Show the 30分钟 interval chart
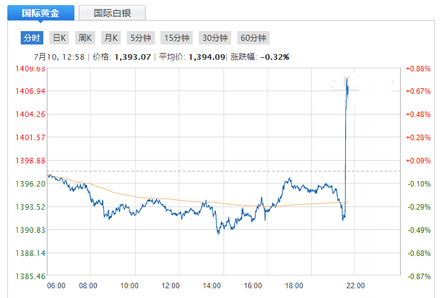Image resolution: width=444 pixels, height=298 pixels. pos(215,38)
